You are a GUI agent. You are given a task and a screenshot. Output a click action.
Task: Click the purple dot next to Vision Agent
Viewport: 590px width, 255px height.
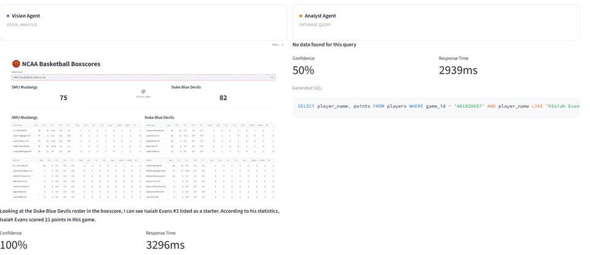8,16
